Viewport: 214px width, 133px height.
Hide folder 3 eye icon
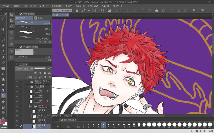click(x=17, y=87)
